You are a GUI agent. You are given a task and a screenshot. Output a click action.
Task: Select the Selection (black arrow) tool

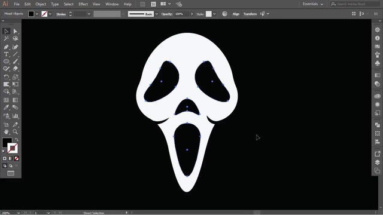click(x=7, y=31)
